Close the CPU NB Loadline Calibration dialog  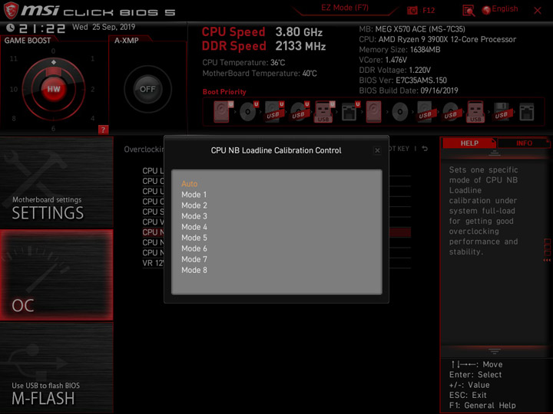[x=377, y=151]
